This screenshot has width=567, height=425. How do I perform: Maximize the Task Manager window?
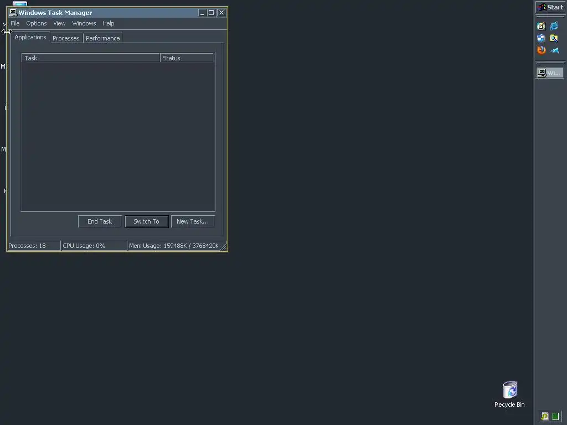(211, 13)
